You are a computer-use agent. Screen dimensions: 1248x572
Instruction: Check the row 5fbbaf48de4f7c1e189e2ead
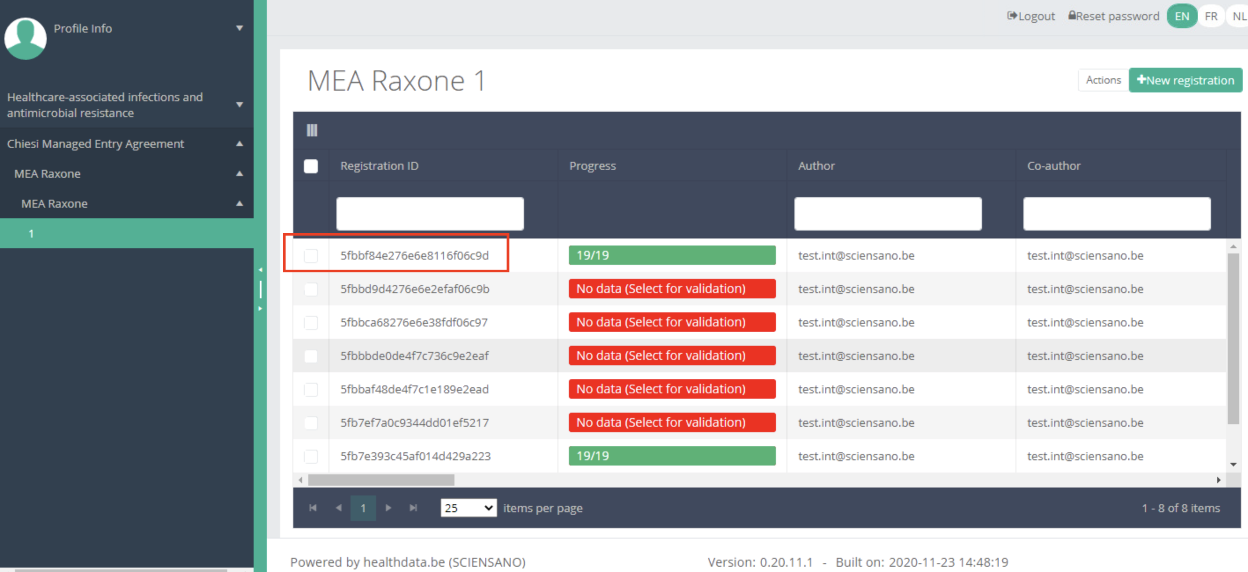(311, 389)
